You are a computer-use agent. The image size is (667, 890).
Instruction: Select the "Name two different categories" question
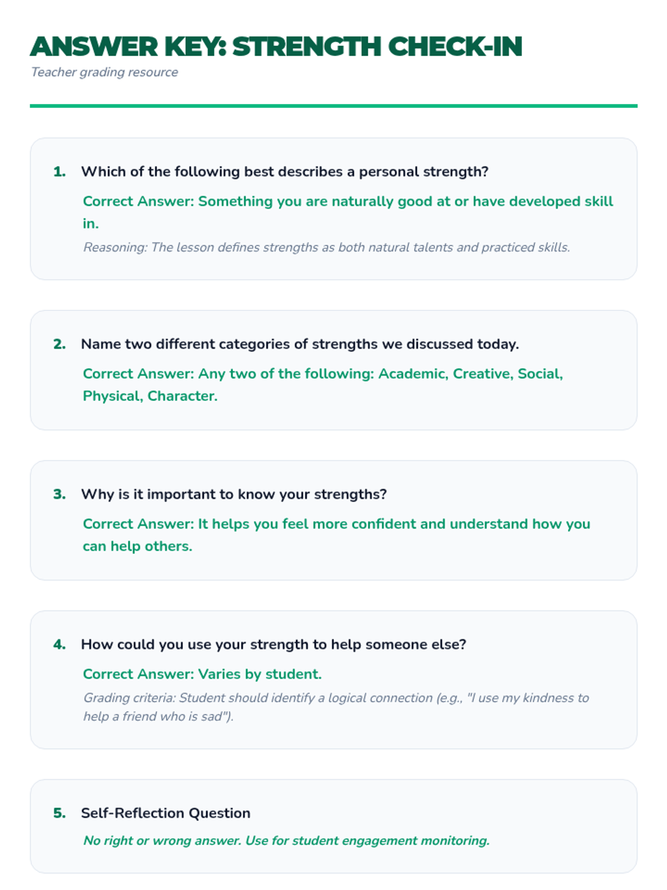(x=300, y=344)
